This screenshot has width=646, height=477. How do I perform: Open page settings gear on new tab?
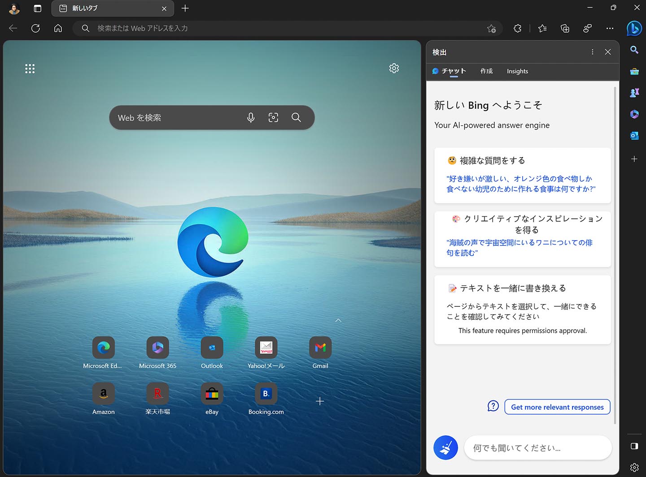coord(394,68)
